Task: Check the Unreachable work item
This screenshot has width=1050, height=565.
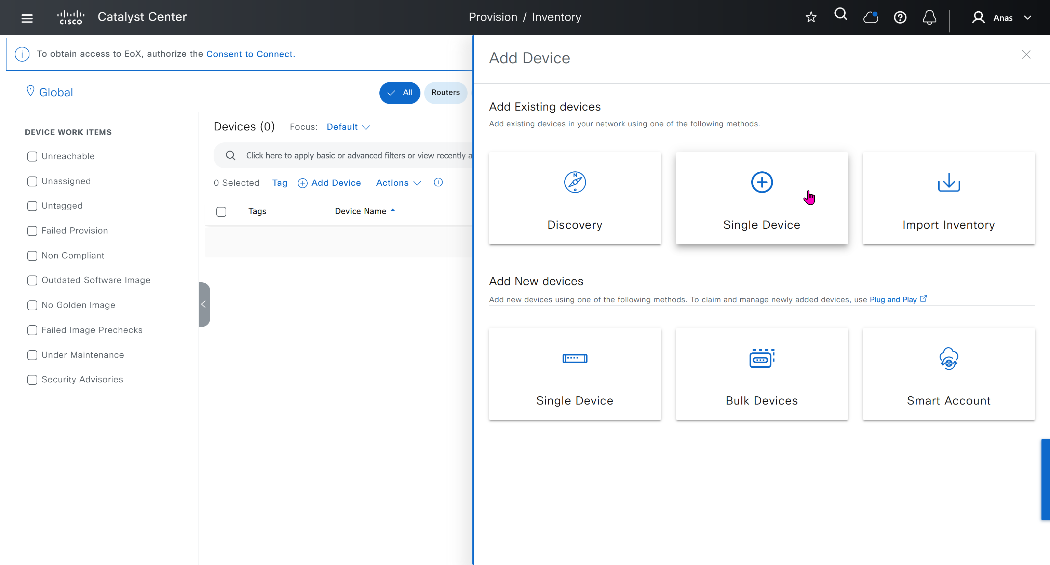Action: point(32,156)
